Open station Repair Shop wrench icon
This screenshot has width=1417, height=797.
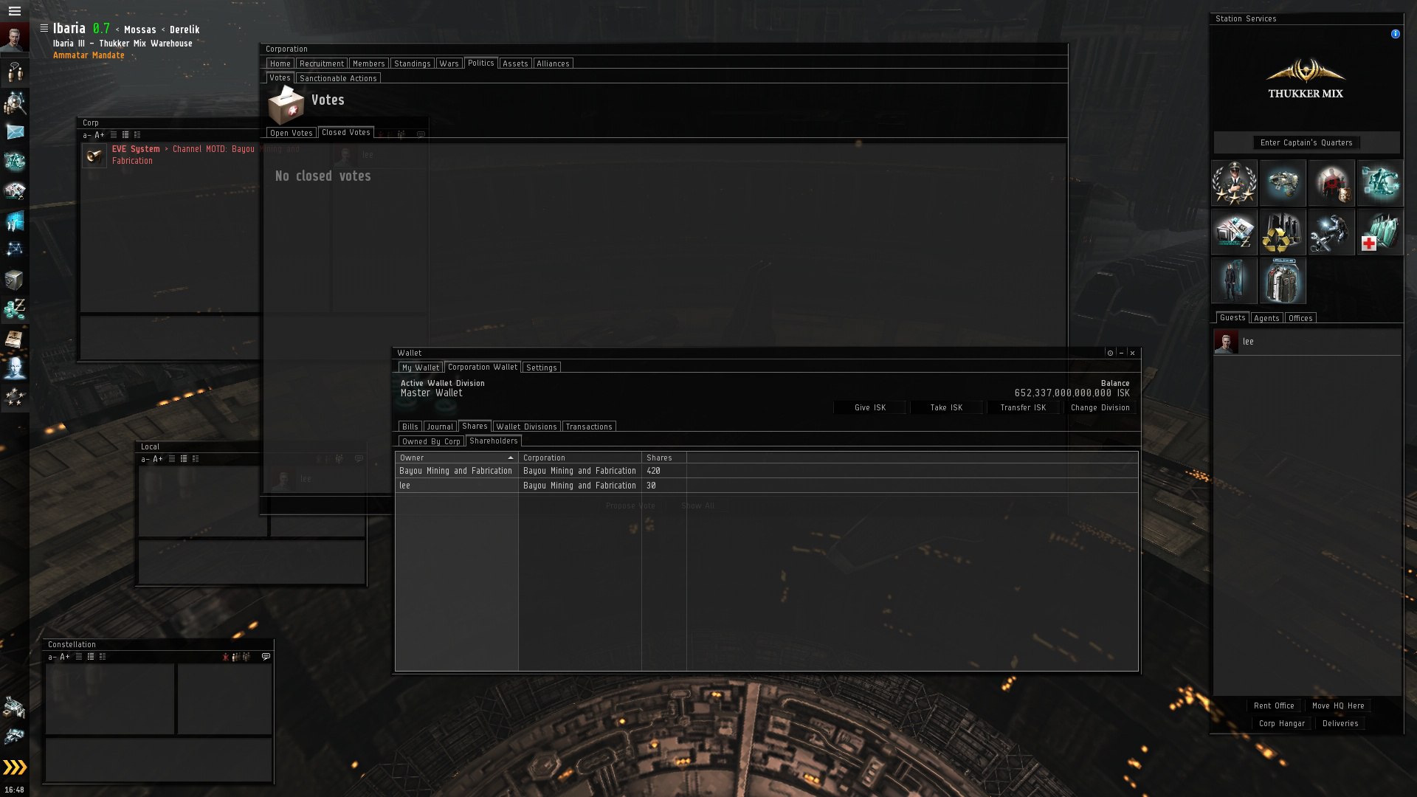(x=1331, y=232)
